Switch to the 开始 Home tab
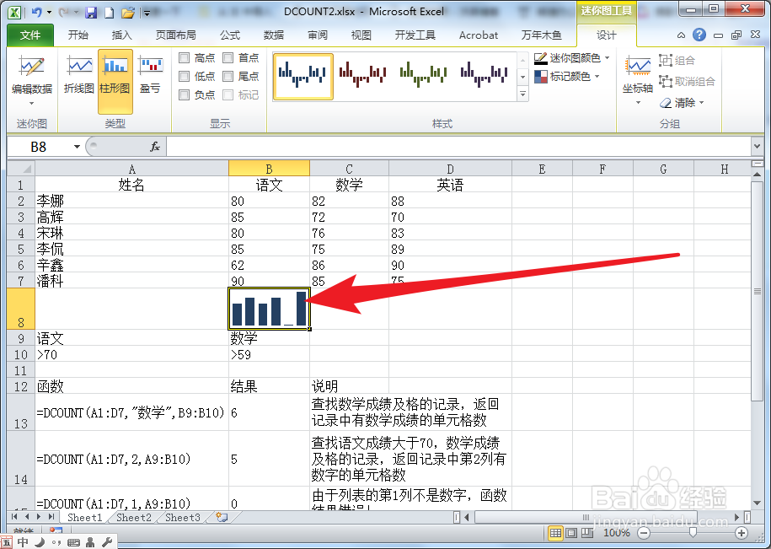 coord(78,35)
